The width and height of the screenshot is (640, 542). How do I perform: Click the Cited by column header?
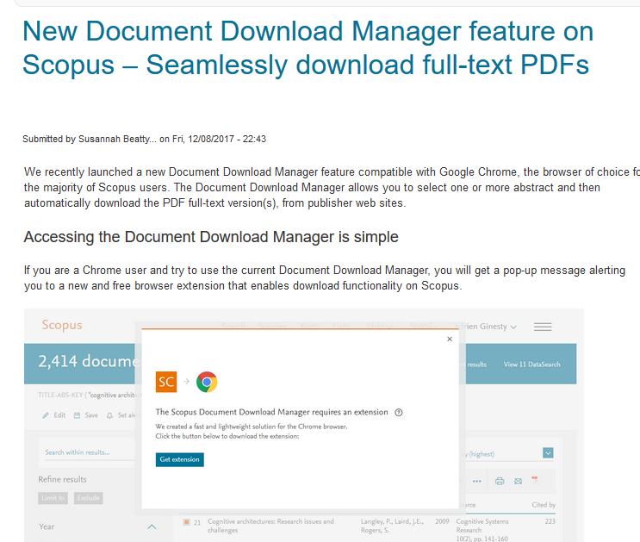(x=544, y=505)
